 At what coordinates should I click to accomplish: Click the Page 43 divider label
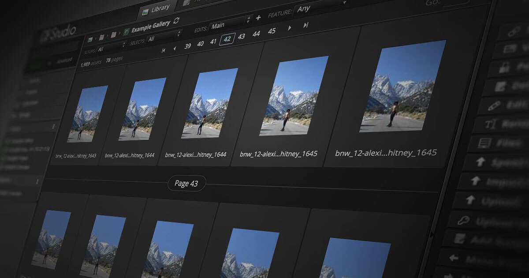(x=186, y=184)
